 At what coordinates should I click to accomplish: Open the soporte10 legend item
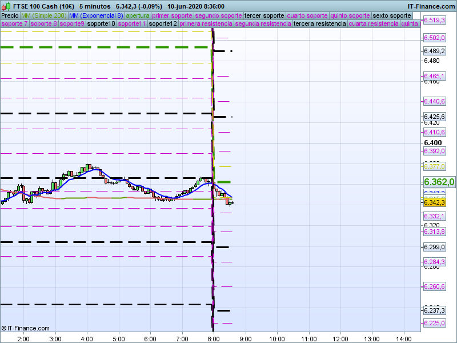(101, 24)
